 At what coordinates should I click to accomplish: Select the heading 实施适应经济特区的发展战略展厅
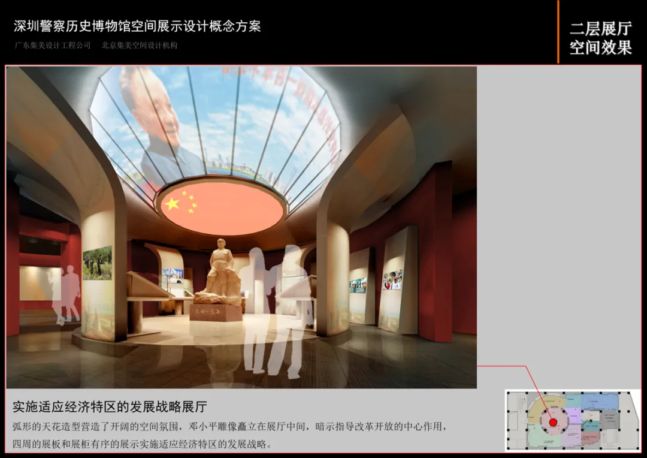click(x=110, y=407)
